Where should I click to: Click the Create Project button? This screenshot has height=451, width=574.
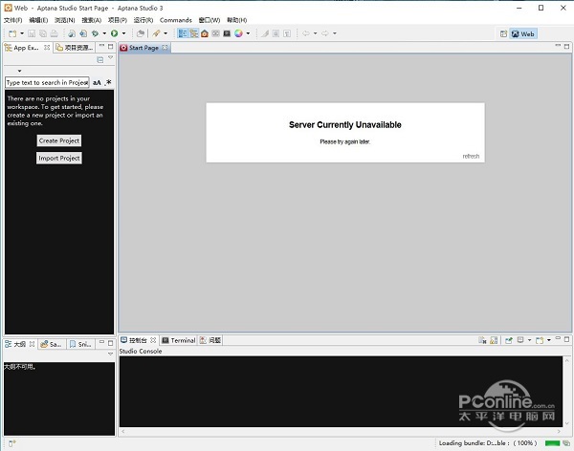coord(59,140)
